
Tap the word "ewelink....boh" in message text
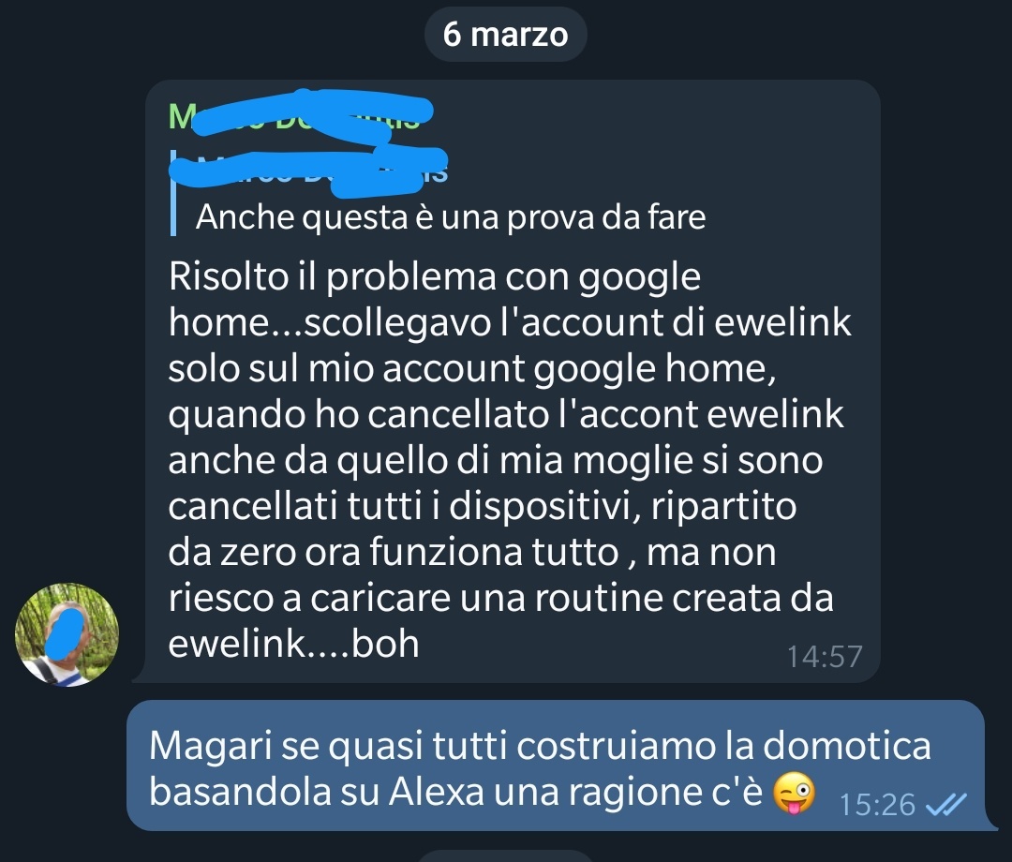click(293, 644)
